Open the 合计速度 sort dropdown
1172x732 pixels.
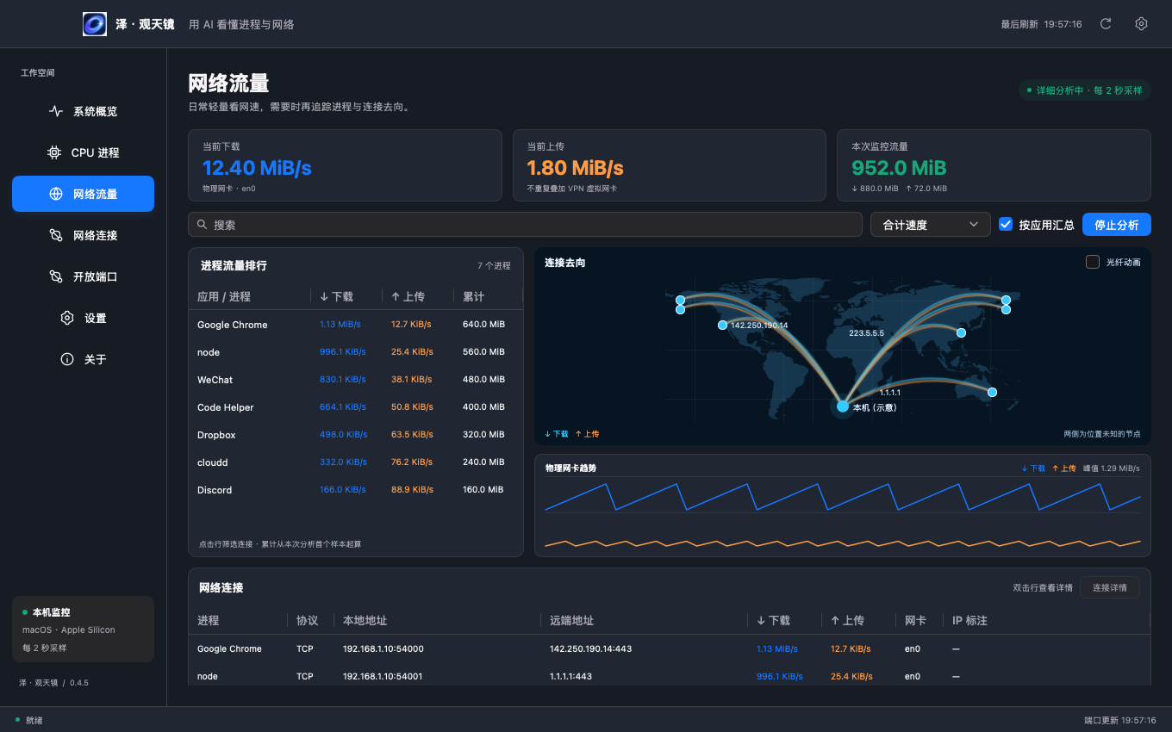pyautogui.click(x=931, y=225)
